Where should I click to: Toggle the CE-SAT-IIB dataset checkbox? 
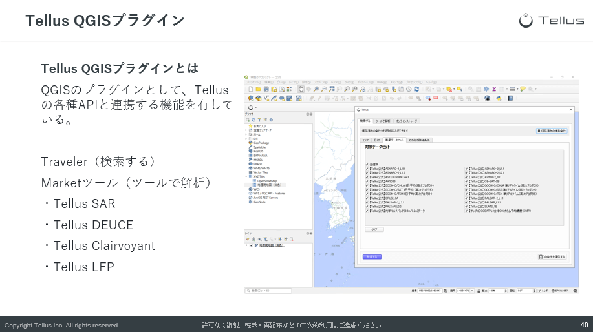coord(467,182)
